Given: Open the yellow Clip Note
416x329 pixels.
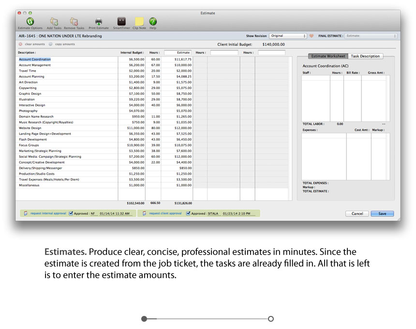Looking at the screenshot, I should coord(139,22).
